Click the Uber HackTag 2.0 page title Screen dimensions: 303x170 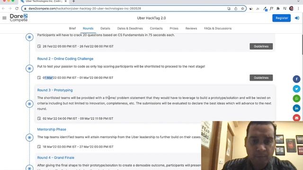[x=151, y=18]
